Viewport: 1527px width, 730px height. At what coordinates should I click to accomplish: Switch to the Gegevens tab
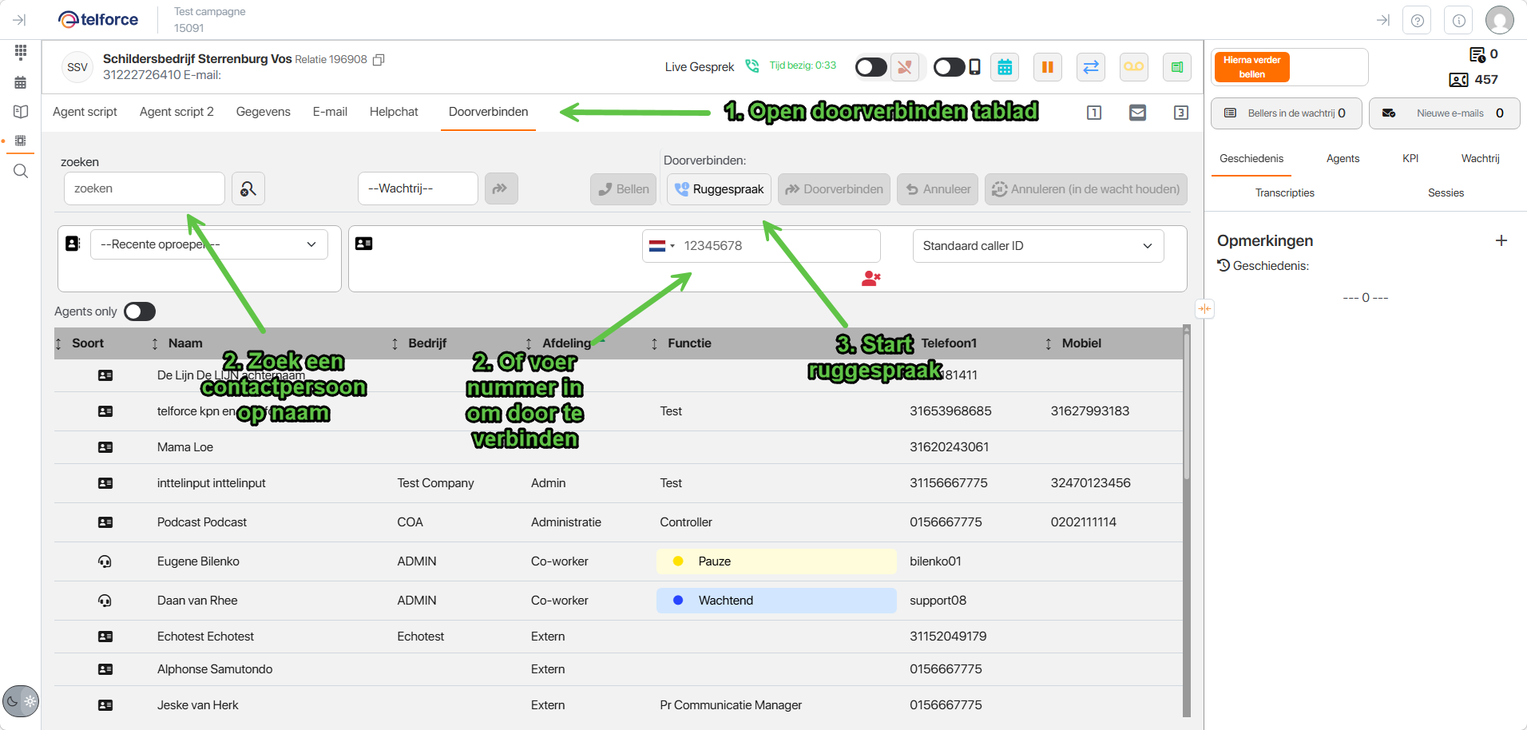tap(263, 112)
